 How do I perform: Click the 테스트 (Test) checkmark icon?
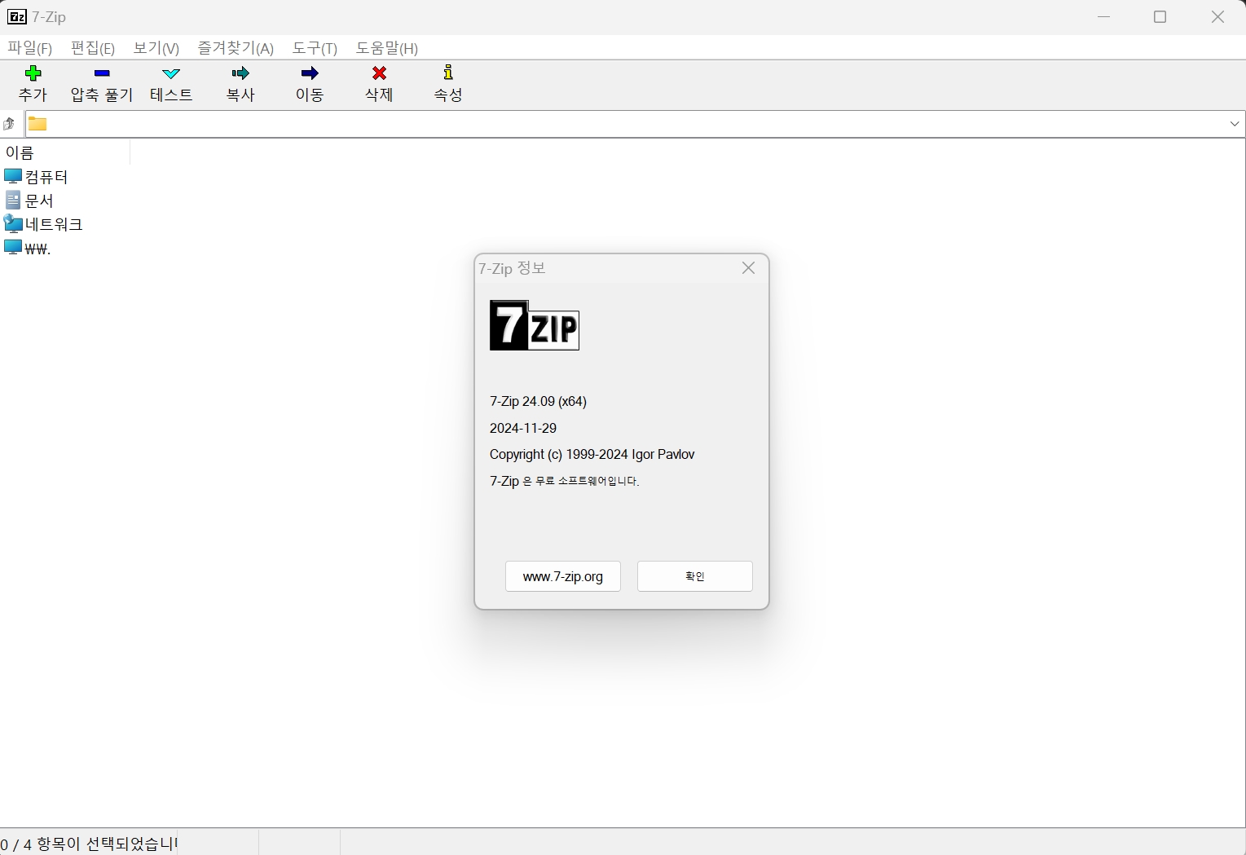tap(171, 73)
